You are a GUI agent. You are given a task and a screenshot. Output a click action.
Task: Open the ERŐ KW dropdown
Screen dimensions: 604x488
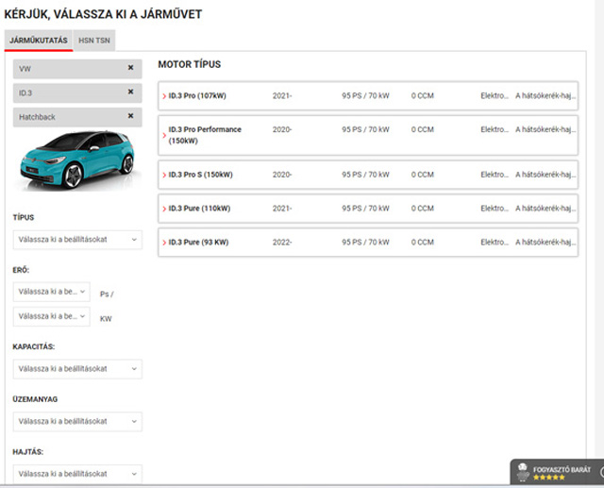(x=52, y=316)
